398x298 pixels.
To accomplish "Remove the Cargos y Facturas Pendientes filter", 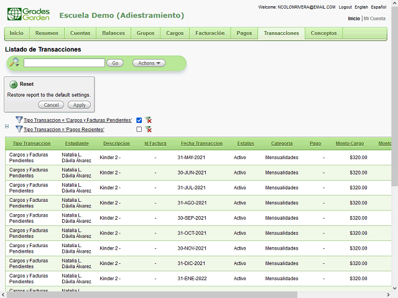I will [x=148, y=120].
